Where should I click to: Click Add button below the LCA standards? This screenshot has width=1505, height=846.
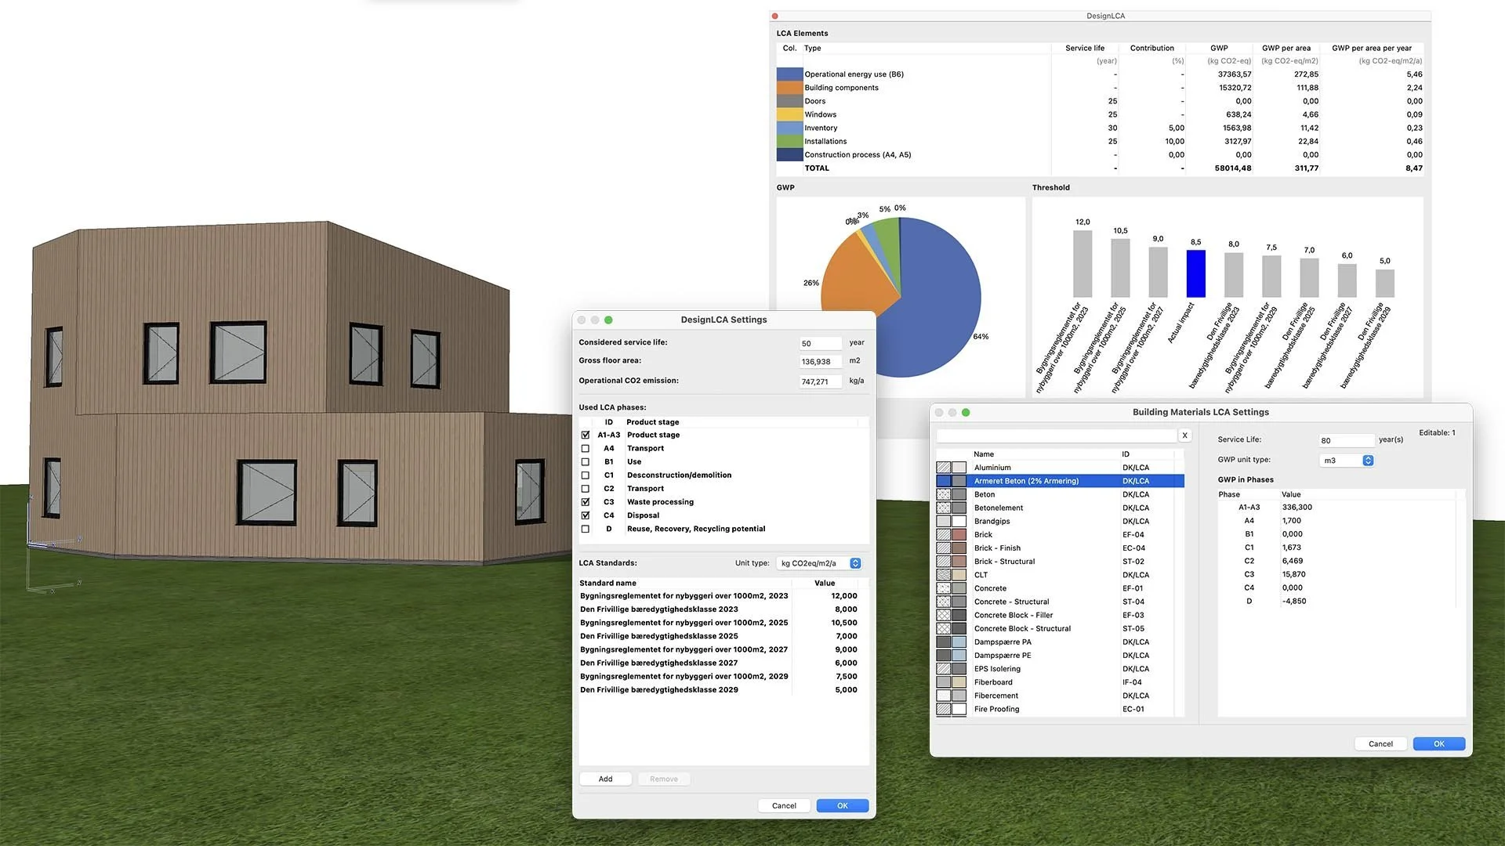click(x=605, y=779)
